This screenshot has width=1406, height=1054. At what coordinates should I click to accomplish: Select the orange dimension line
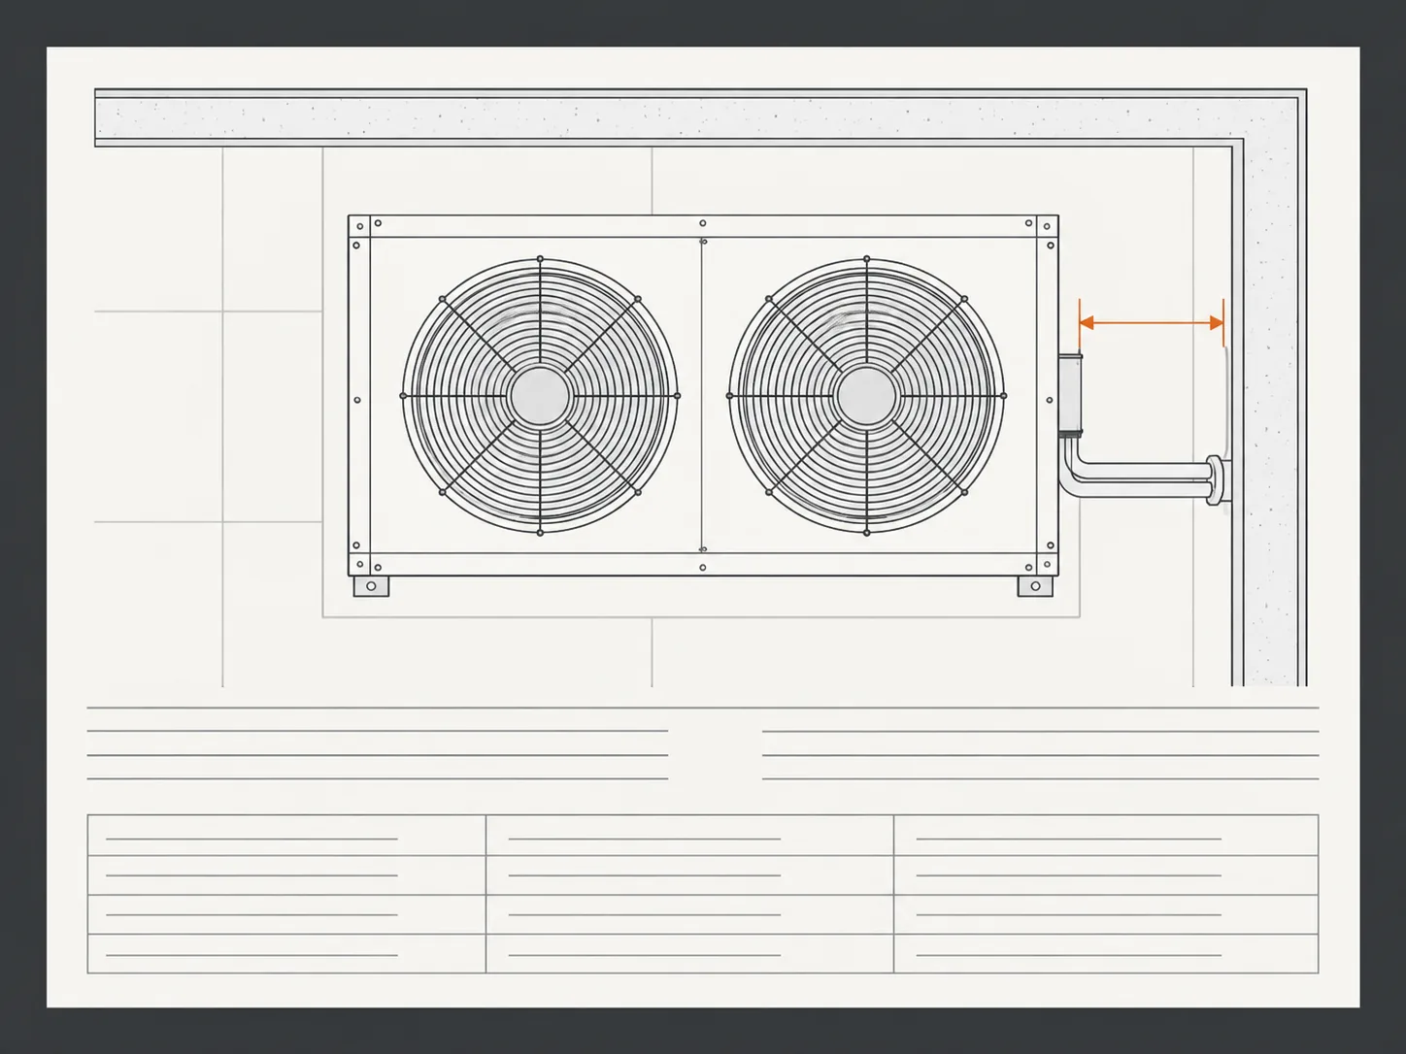pos(1152,323)
